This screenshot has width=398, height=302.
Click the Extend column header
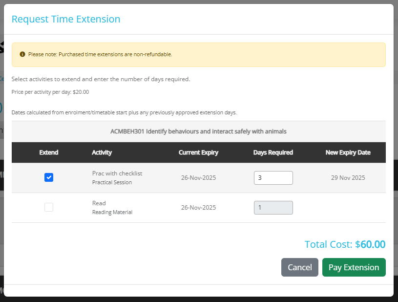click(49, 152)
